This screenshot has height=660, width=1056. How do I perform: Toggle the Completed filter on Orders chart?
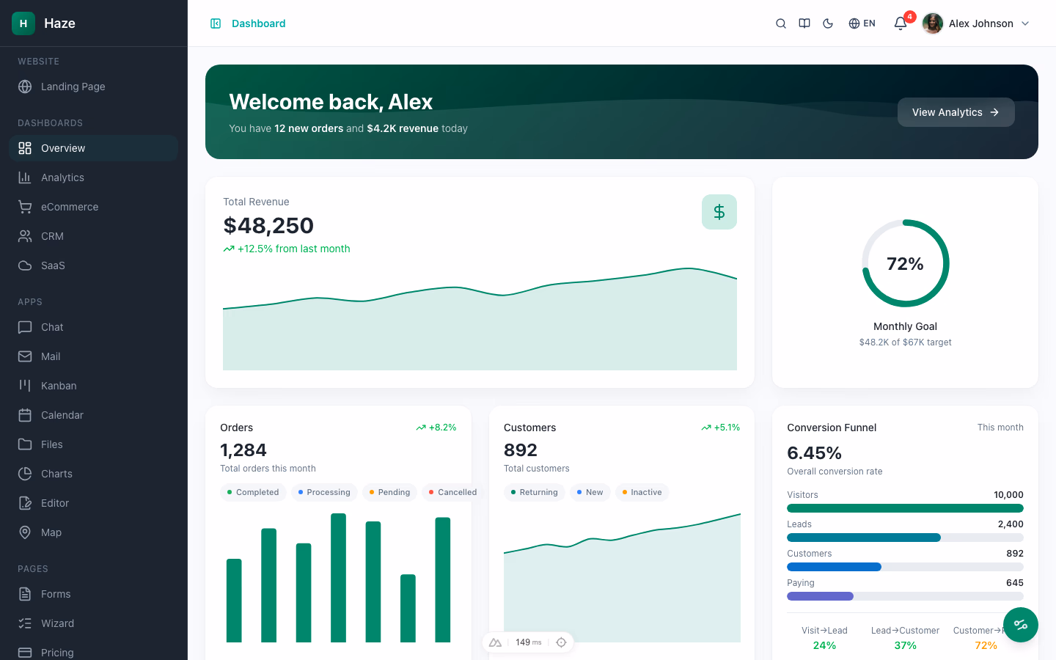[x=253, y=492]
